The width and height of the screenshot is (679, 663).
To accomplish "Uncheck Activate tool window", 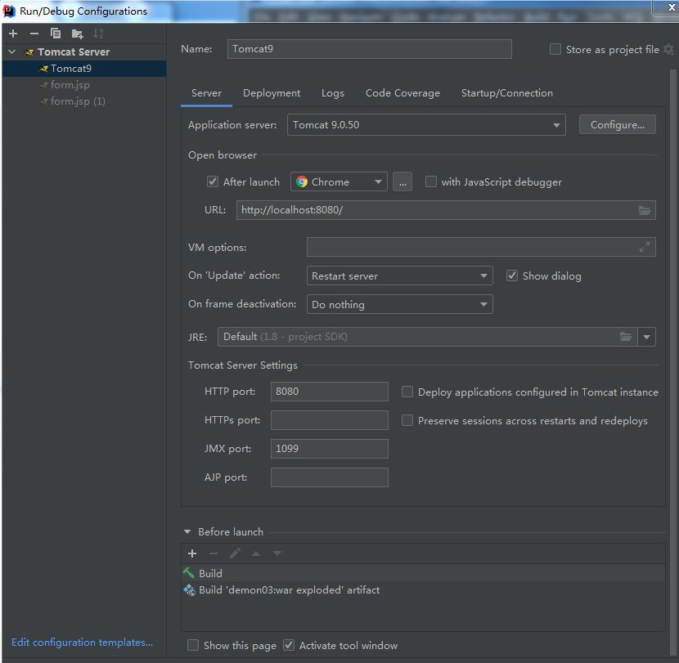I will point(289,645).
